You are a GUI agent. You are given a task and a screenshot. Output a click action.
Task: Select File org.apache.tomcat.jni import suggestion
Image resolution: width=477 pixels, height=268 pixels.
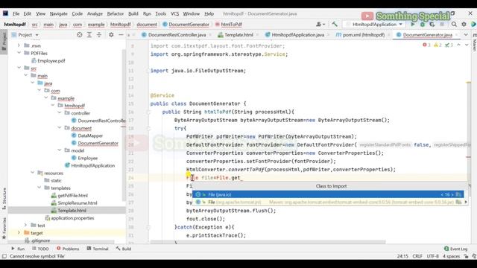pos(328,202)
